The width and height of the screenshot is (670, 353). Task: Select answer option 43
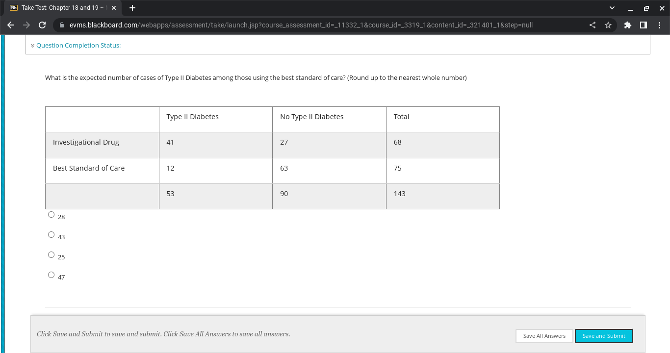pos(52,235)
